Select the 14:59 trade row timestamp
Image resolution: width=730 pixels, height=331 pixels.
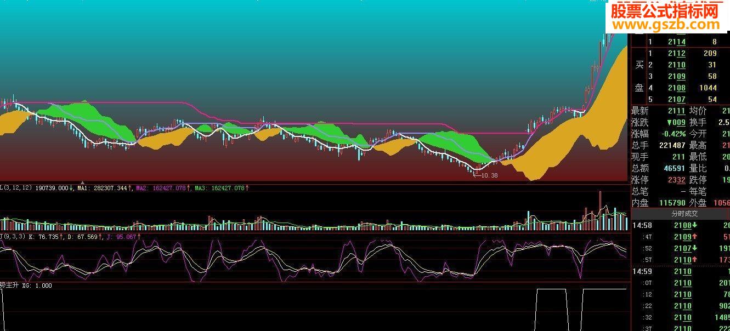point(642,271)
